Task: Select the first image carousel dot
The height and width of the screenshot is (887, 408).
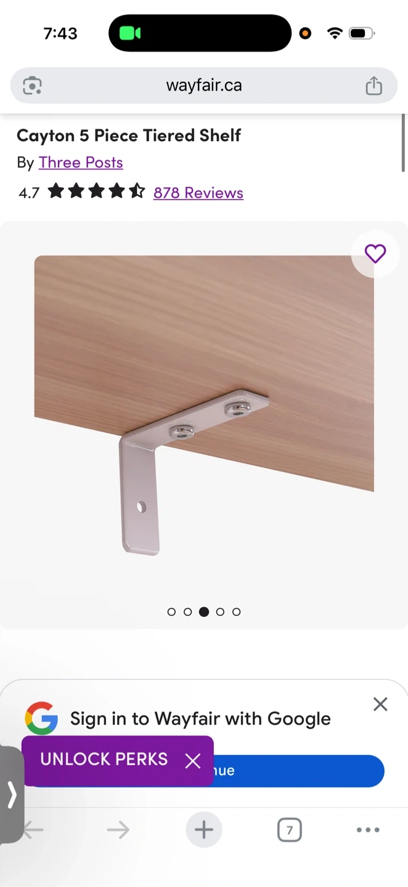Action: 171,612
